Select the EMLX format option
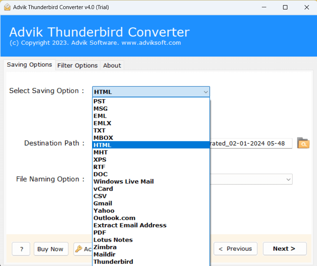This screenshot has width=317, height=266. point(151,123)
